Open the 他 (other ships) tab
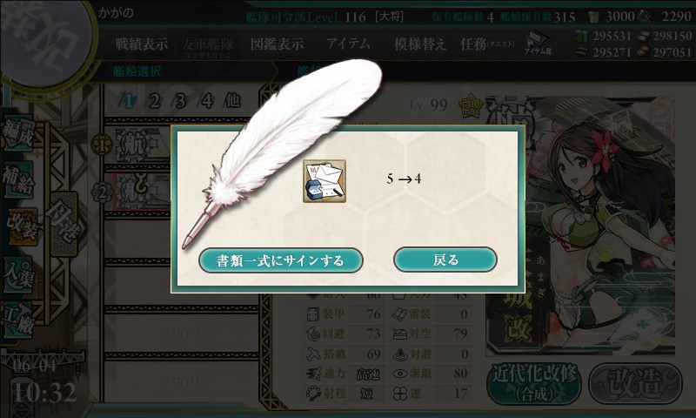This screenshot has height=418, width=696. 233,101
